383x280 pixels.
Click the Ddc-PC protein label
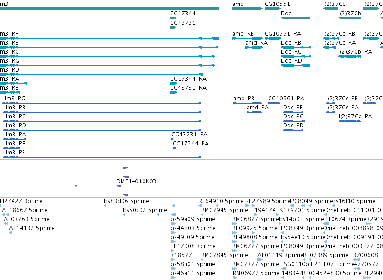click(293, 117)
